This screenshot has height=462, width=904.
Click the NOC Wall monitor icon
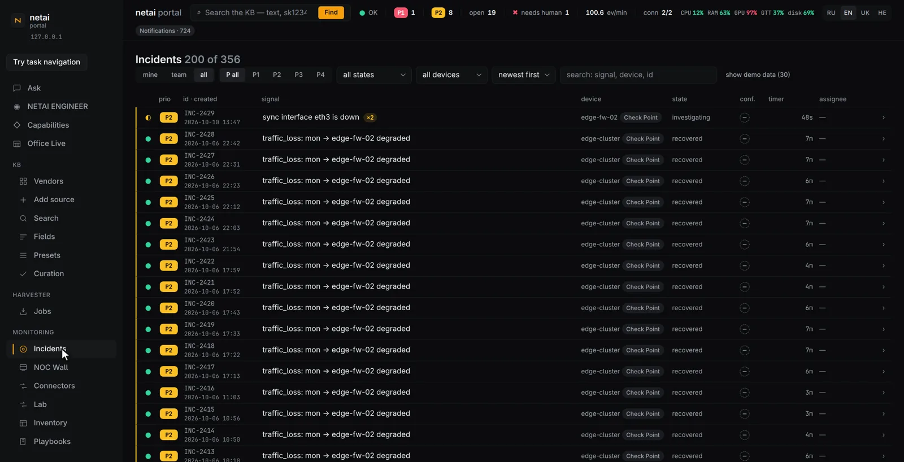coord(23,367)
